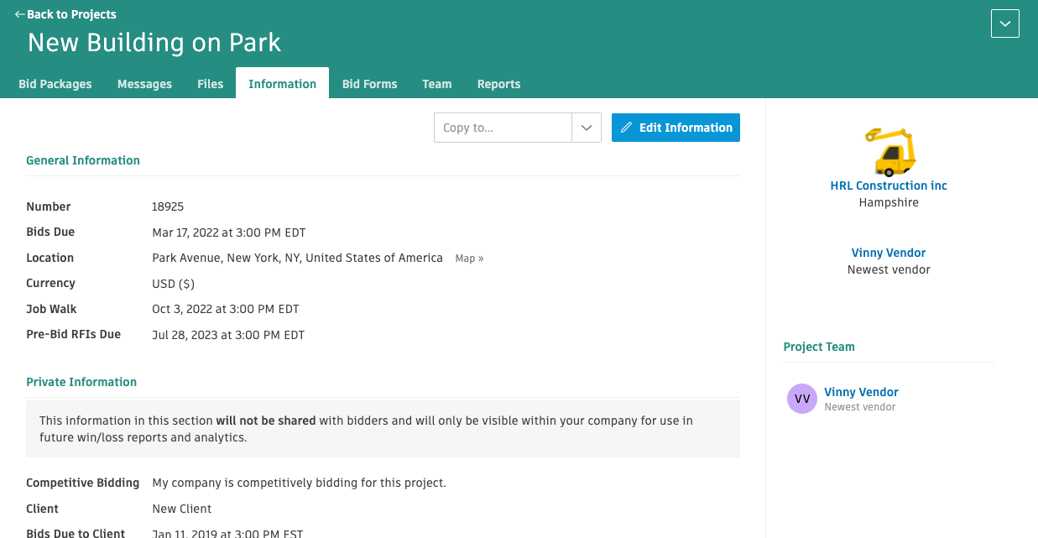The height and width of the screenshot is (538, 1038).
Task: Click the Project Team section heading
Action: click(819, 347)
